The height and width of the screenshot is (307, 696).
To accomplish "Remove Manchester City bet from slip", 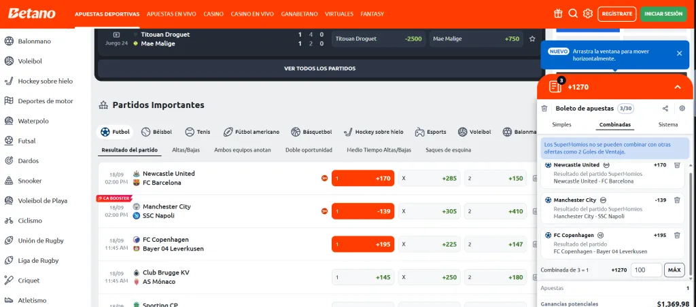I will [677, 200].
